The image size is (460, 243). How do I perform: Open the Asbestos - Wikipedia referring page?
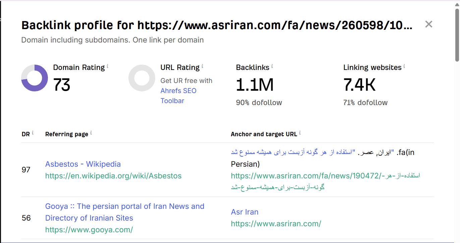tap(83, 164)
